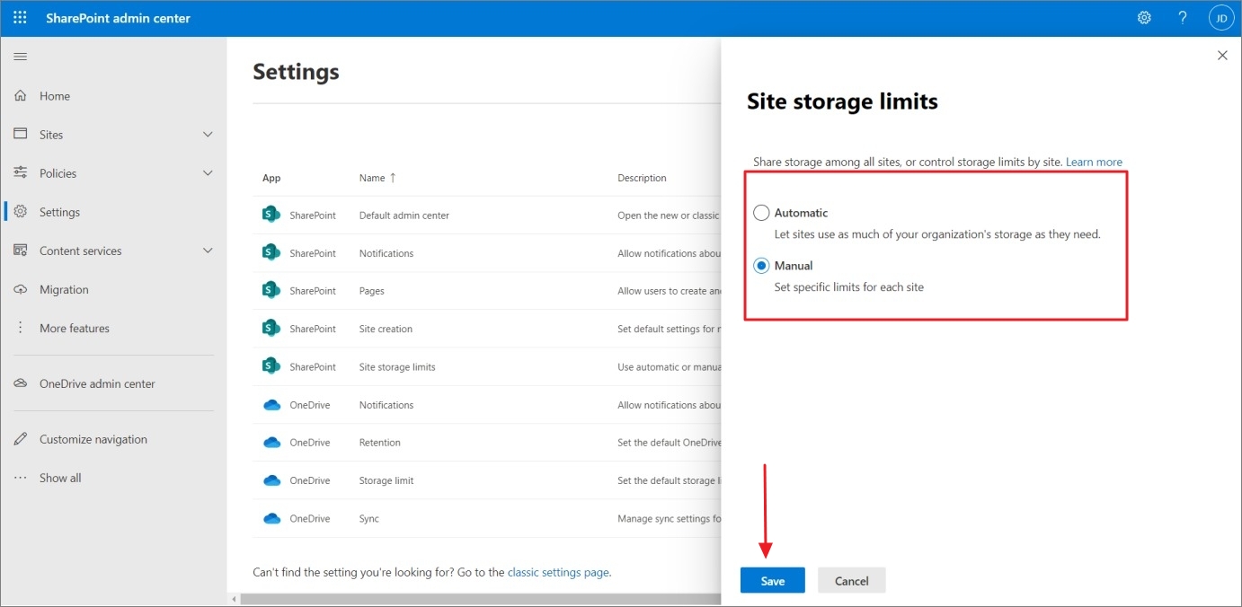Image resolution: width=1242 pixels, height=607 pixels.
Task: Click the App column header
Action: (271, 178)
